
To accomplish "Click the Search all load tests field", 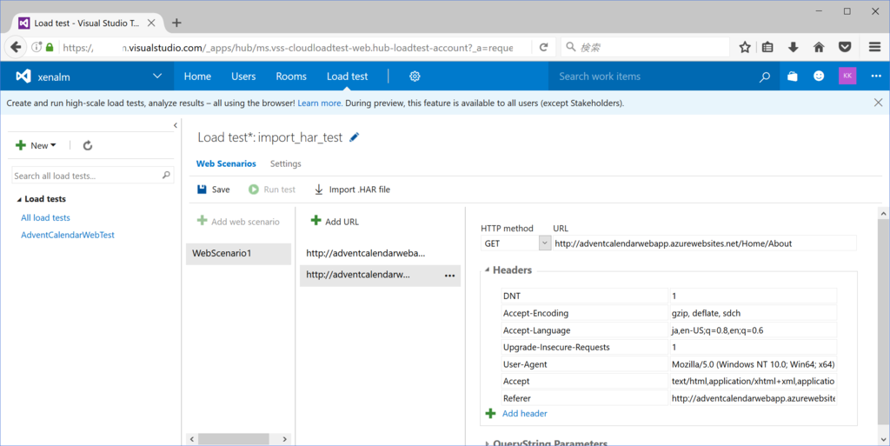I will [x=86, y=176].
